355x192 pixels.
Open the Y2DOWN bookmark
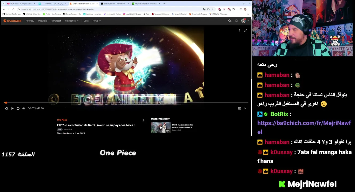tap(218, 14)
